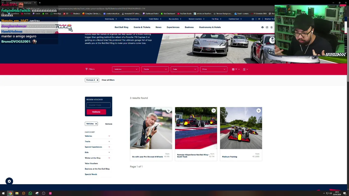Open Fan Shop in the top bar
This screenshot has height=196, width=349.
pos(216,19)
